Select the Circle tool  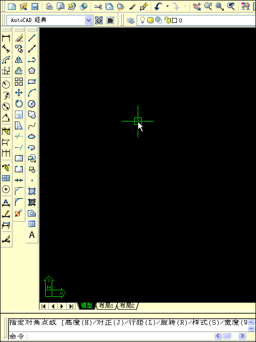(x=32, y=104)
